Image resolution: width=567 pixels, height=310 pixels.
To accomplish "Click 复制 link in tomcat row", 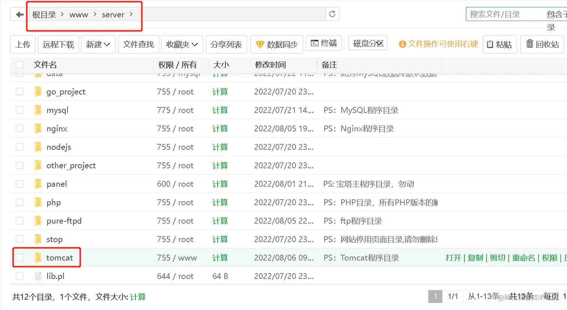I will click(475, 258).
